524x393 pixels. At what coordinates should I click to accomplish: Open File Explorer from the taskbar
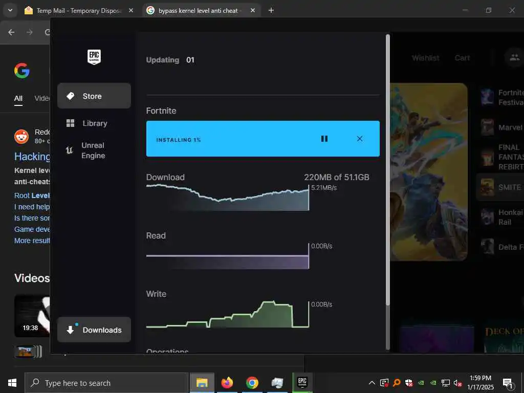tap(202, 383)
